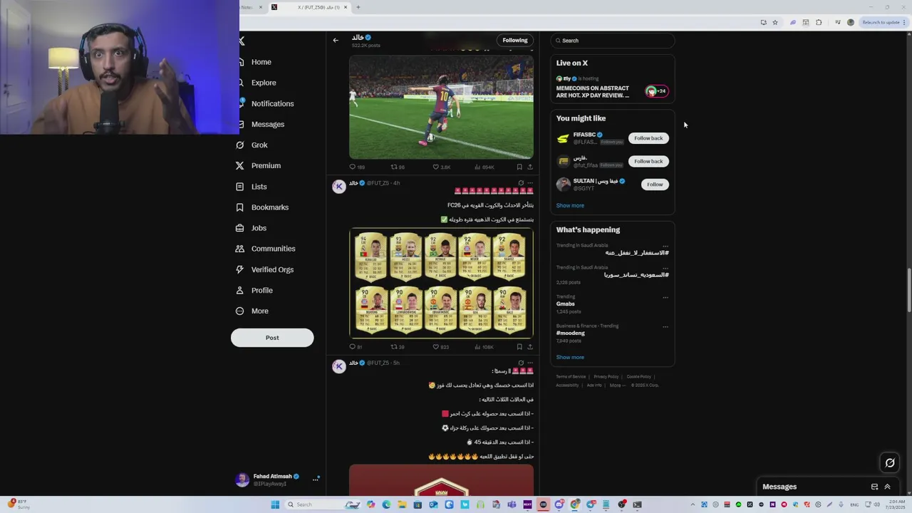This screenshot has width=912, height=513.
Task: Bookmark the Messi gameplay post
Action: [x=519, y=167]
